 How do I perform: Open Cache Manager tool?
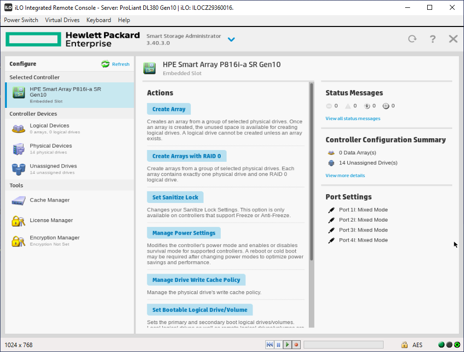pos(70,200)
